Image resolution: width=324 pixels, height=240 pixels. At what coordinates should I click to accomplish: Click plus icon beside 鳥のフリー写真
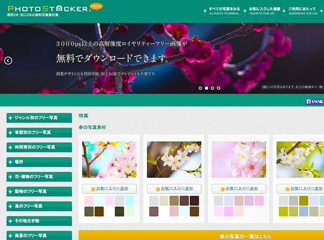tap(11, 206)
